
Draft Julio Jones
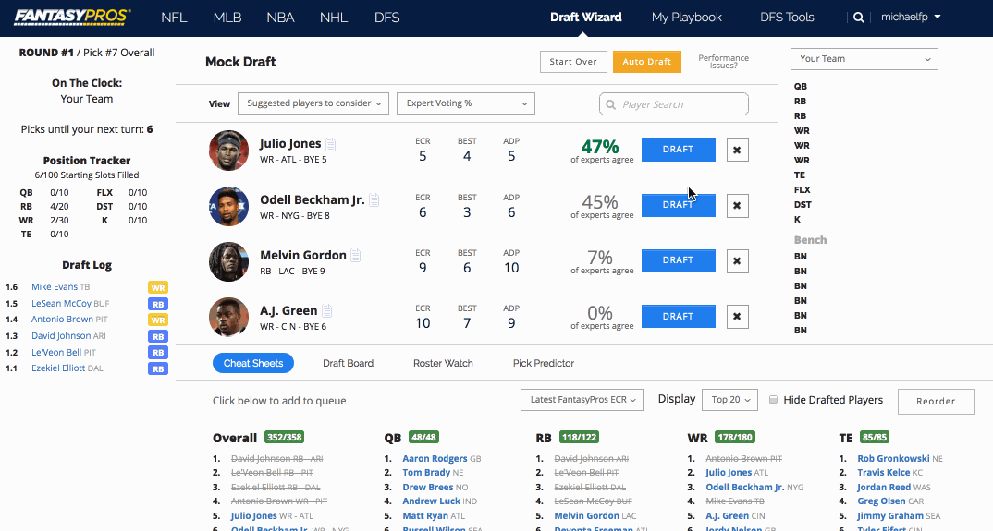[x=679, y=150]
